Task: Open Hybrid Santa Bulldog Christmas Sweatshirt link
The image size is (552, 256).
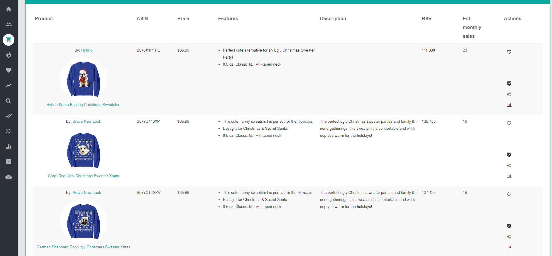Action: point(84,105)
